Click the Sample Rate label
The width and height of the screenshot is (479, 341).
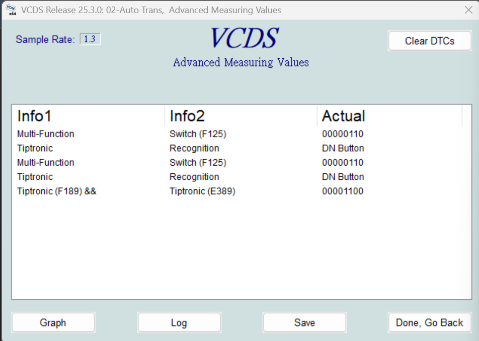coord(45,39)
